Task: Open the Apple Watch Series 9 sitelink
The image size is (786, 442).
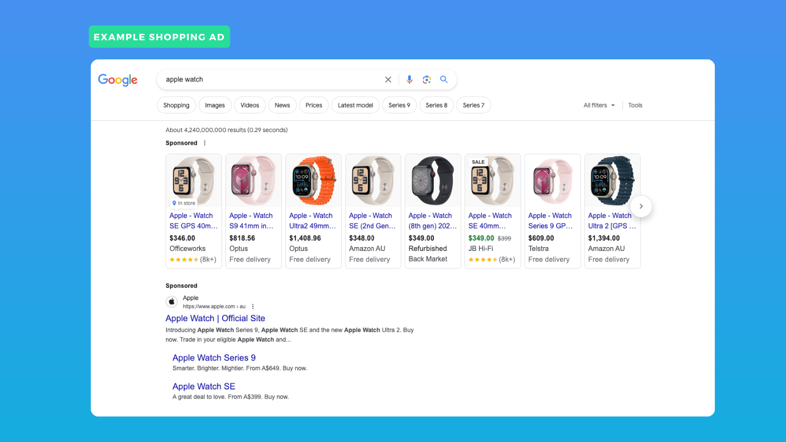Action: [x=214, y=358]
